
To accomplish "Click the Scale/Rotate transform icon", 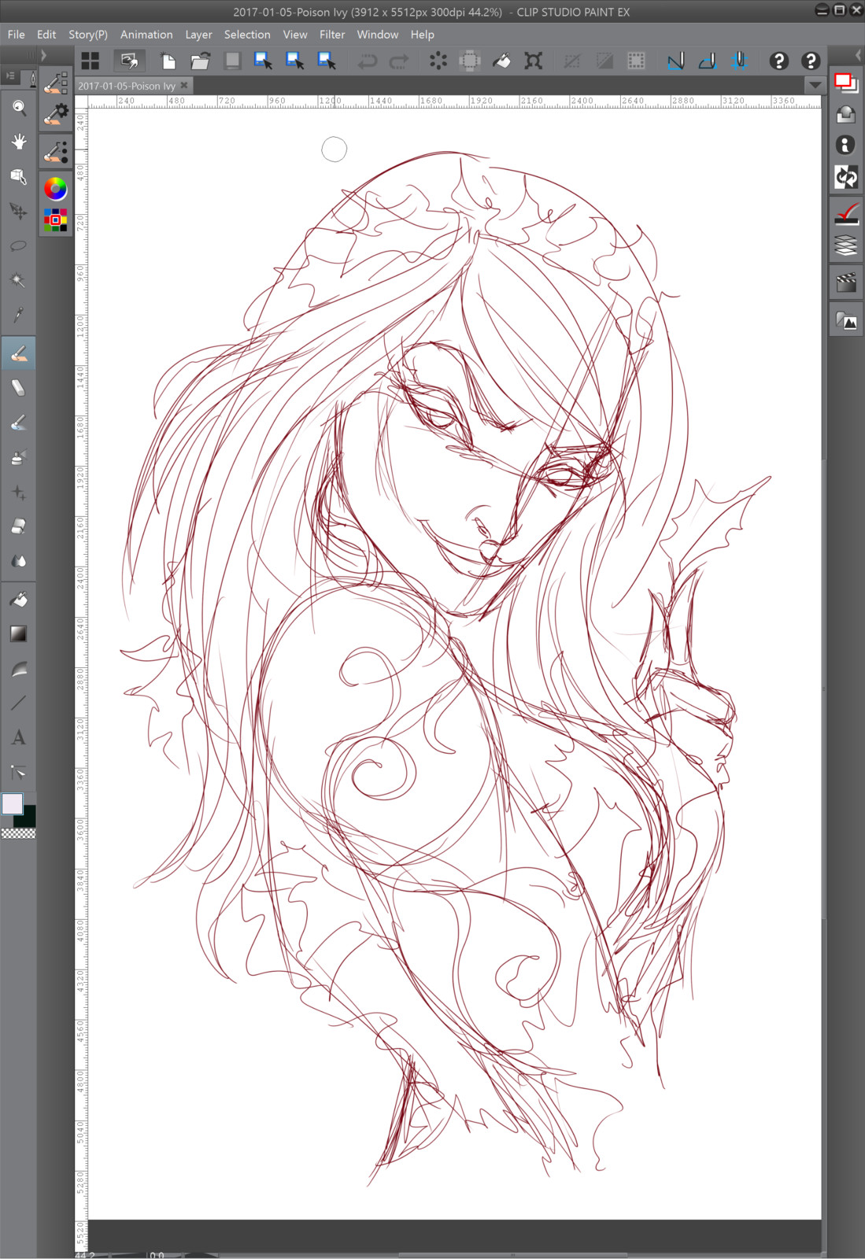I will click(x=534, y=61).
